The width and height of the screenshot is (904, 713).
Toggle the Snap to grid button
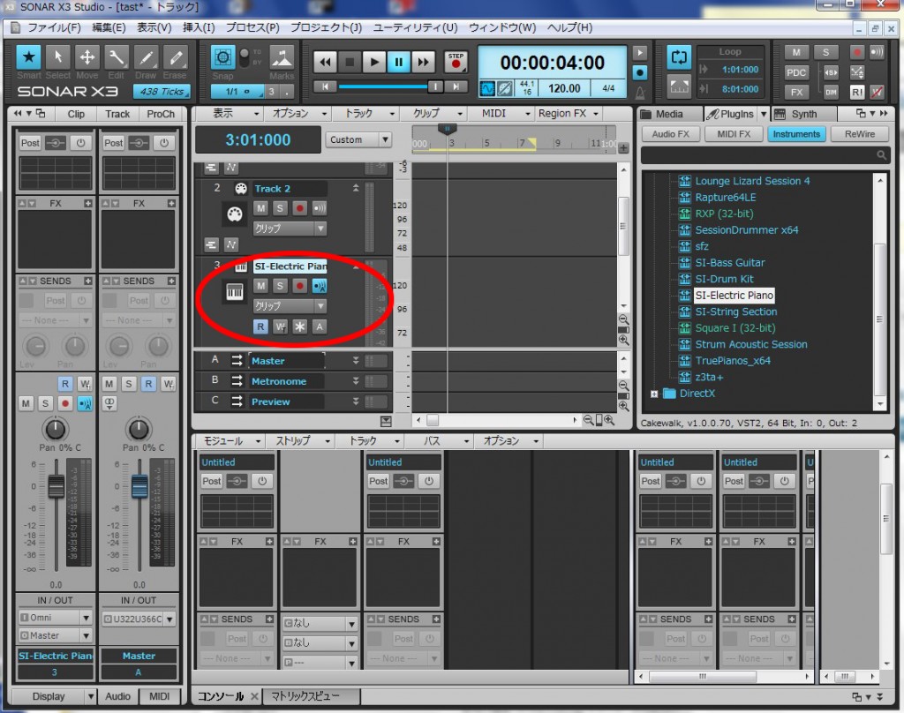pos(222,57)
